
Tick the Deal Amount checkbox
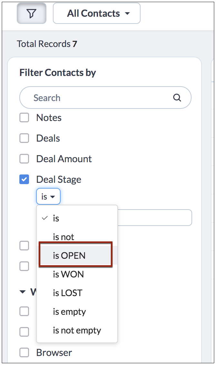point(24,159)
